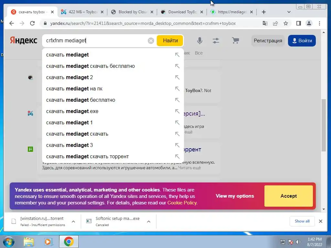Expand options for Softonic setup download
This screenshot has width=331, height=248.
click(x=149, y=222)
